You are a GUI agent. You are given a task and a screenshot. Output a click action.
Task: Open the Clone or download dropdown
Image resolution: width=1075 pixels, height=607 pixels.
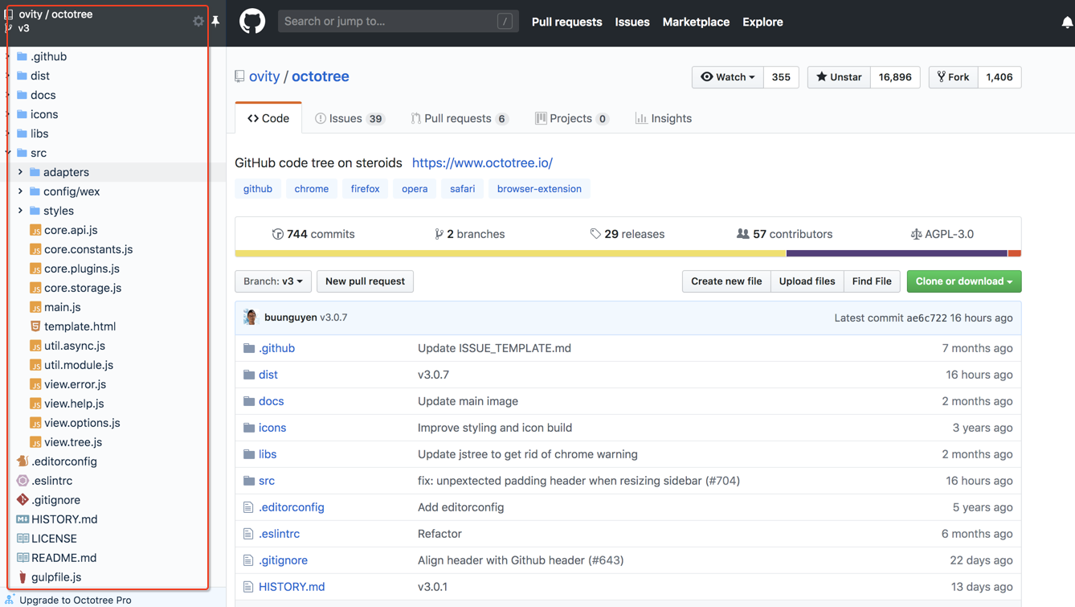point(964,281)
